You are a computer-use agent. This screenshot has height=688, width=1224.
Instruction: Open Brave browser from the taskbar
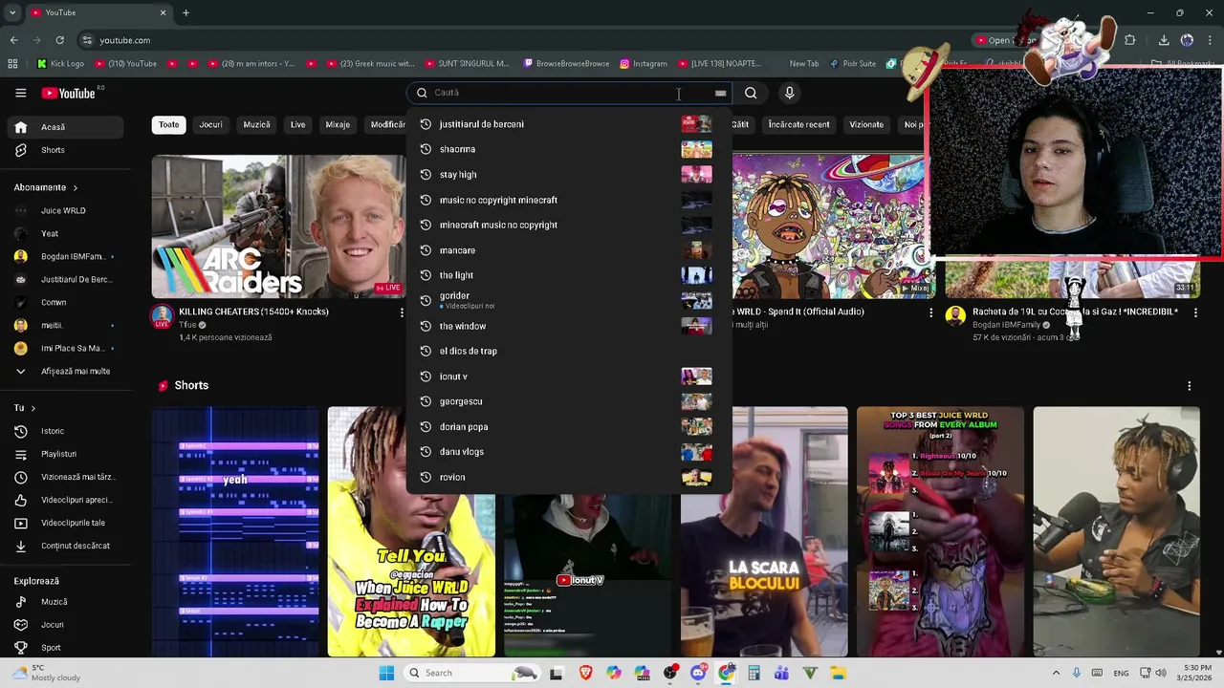(585, 673)
